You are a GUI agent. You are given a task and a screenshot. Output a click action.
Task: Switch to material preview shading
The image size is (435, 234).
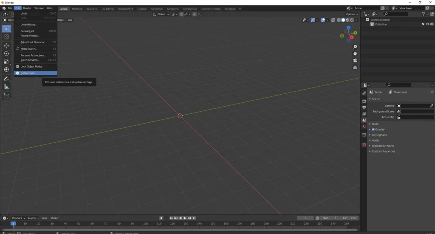(x=347, y=20)
